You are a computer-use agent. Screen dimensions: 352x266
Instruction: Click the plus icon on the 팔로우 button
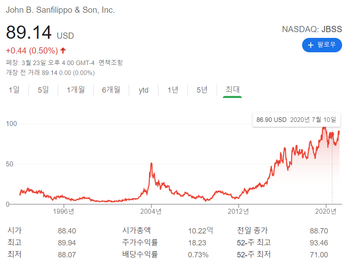[x=310, y=45]
